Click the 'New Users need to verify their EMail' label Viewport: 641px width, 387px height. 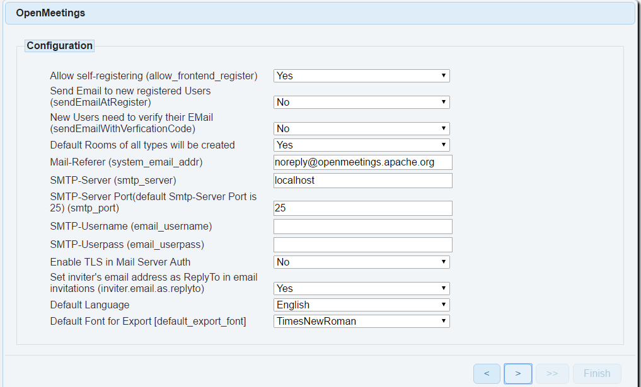[132, 123]
